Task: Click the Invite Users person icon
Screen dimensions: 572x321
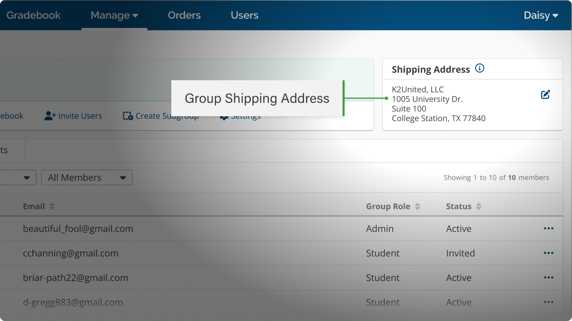Action: point(50,116)
